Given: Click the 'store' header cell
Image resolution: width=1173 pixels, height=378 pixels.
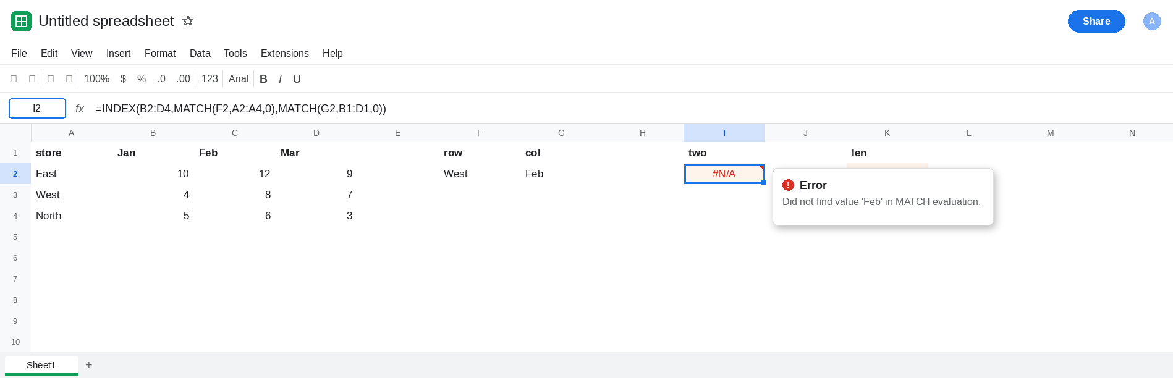Looking at the screenshot, I should [x=72, y=153].
